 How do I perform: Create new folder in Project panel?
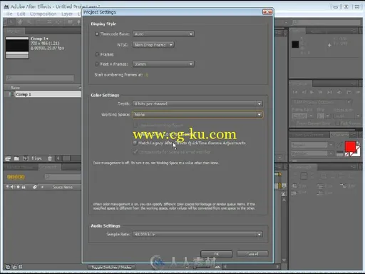tap(16, 158)
